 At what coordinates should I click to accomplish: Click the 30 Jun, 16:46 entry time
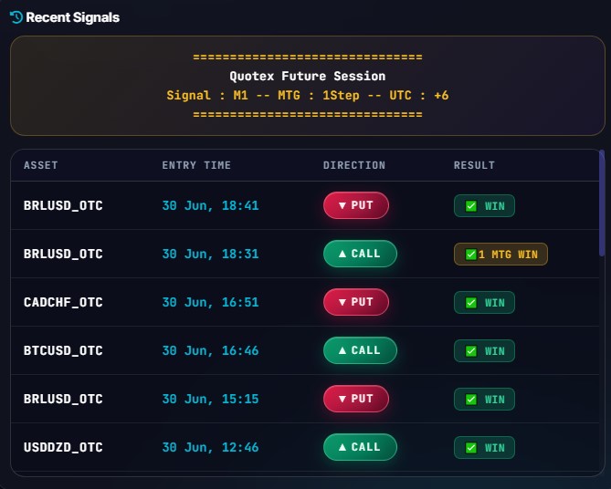tap(210, 350)
